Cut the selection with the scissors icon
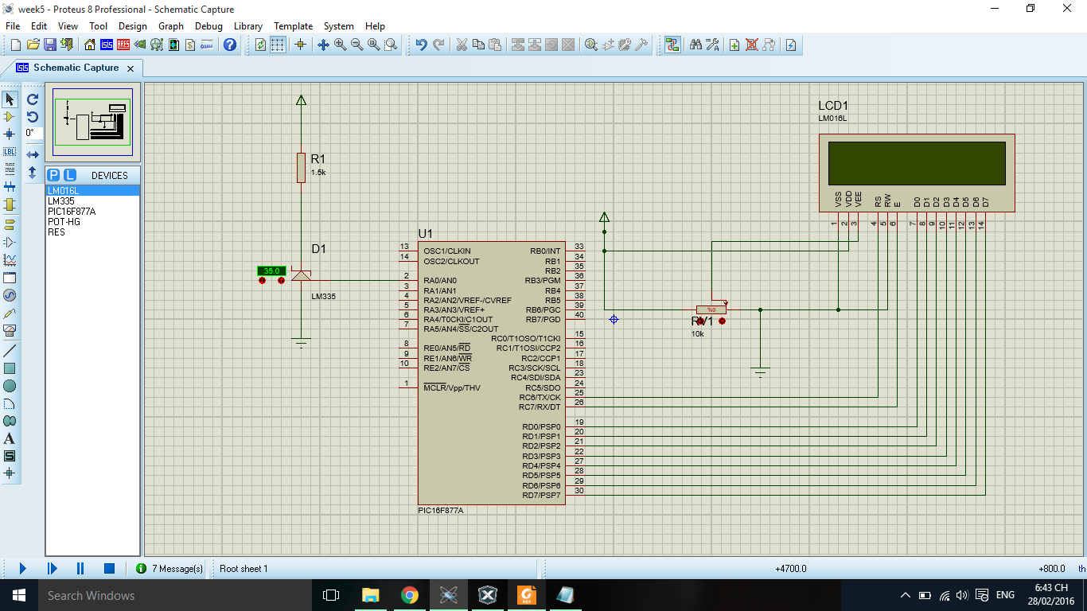The image size is (1087, 611). click(x=461, y=45)
